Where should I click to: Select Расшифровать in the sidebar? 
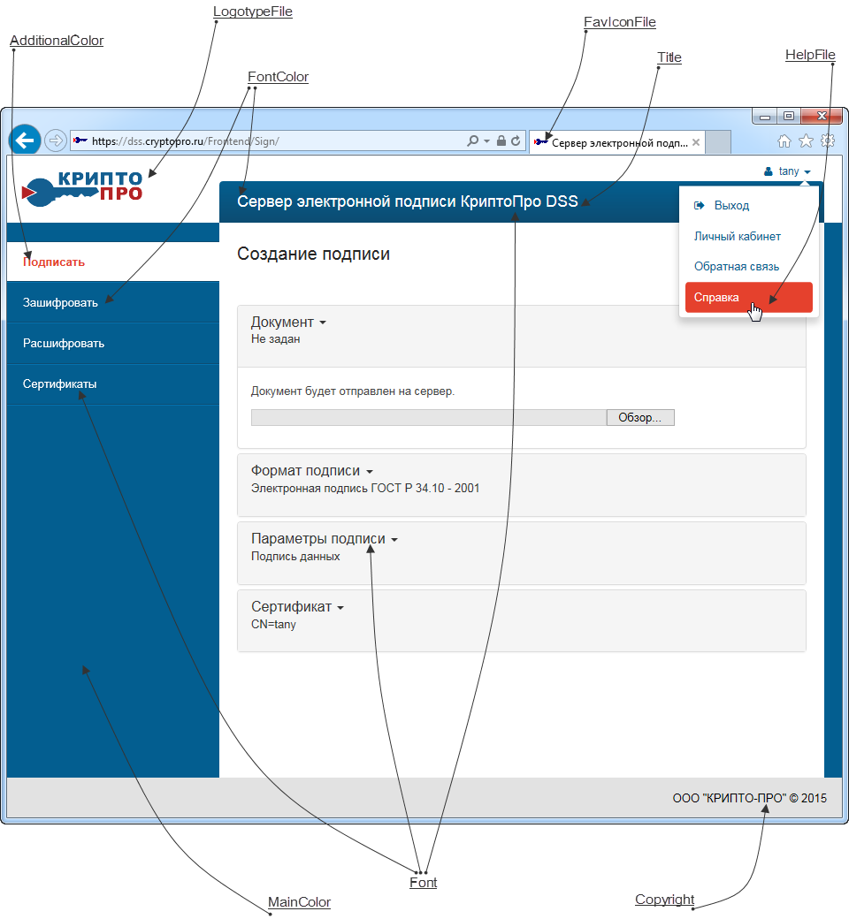(112, 344)
